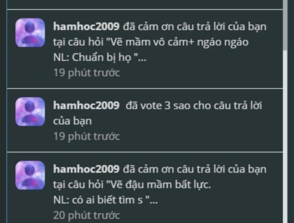Click avatar beside the vote 3 sao notification

coord(30,111)
